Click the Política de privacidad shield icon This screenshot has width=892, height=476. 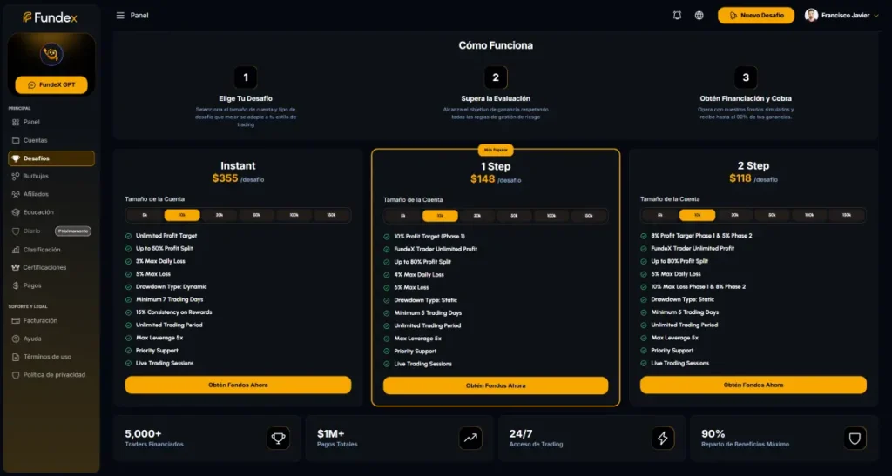click(16, 375)
